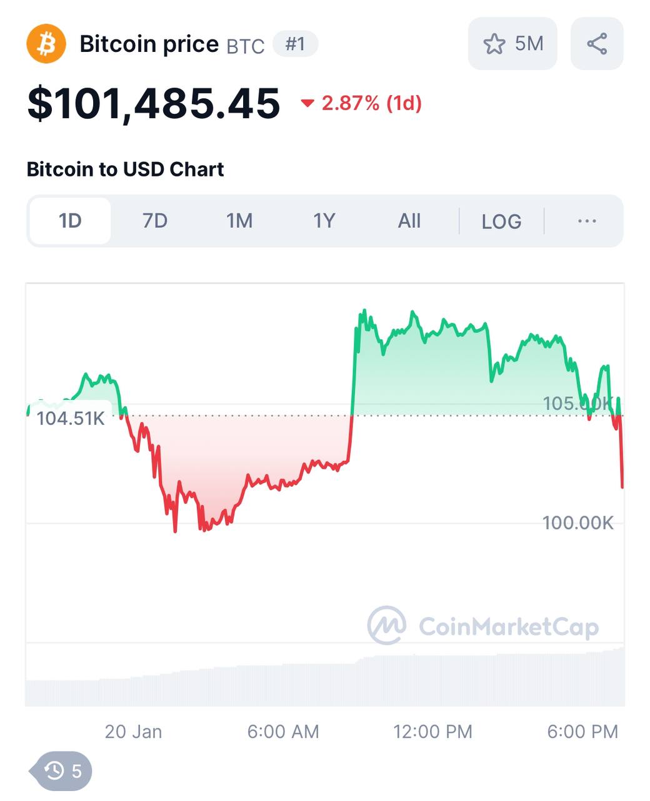Image resolution: width=650 pixels, height=801 pixels.
Task: Open the history clock badge showing 5
Action: 64,770
